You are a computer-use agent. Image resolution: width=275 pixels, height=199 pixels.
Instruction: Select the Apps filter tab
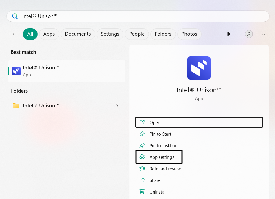(49, 34)
